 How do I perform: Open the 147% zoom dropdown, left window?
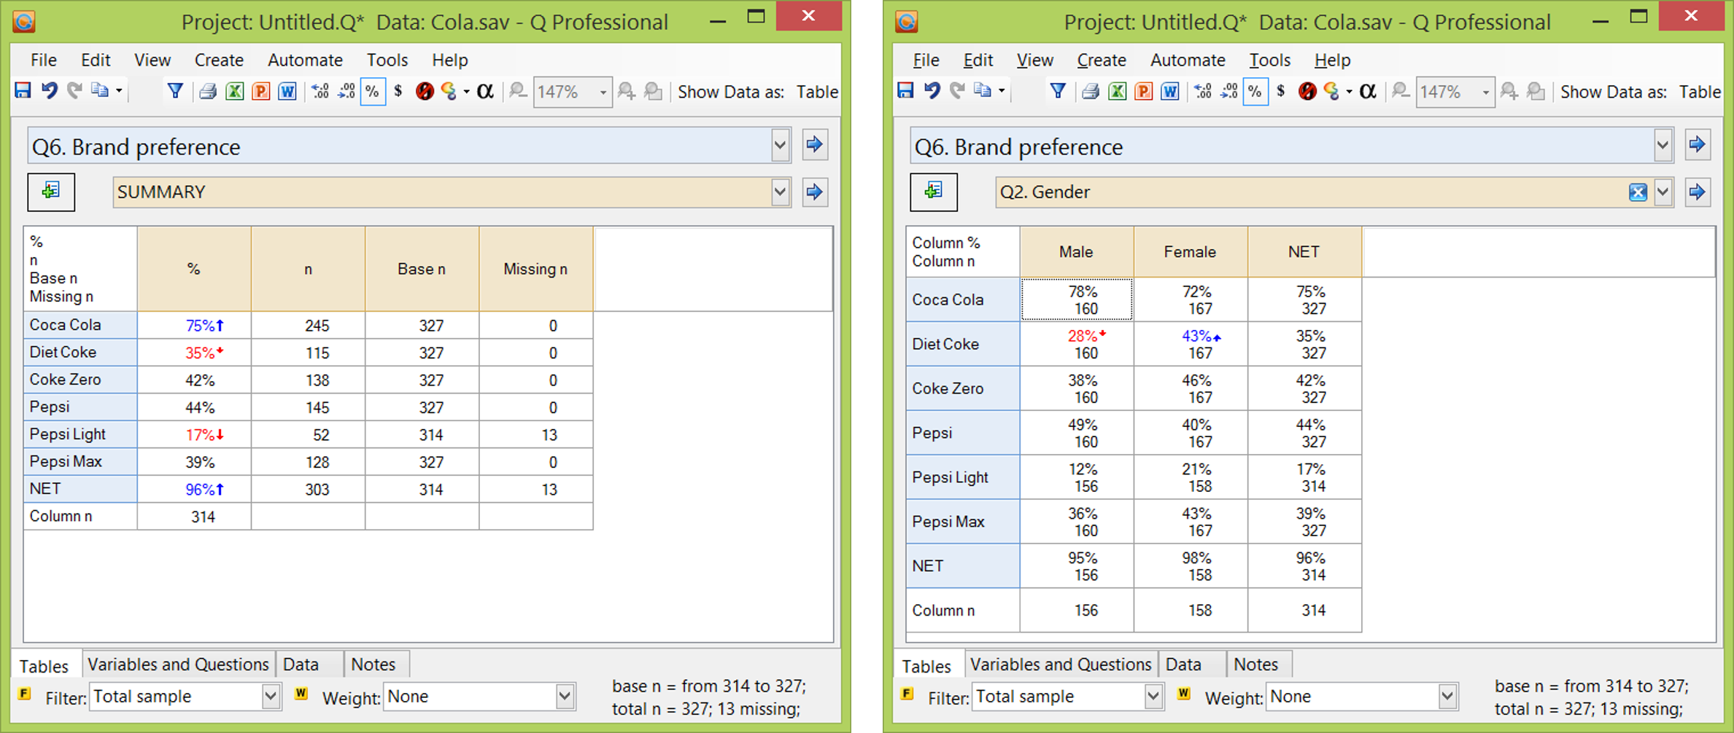click(603, 93)
